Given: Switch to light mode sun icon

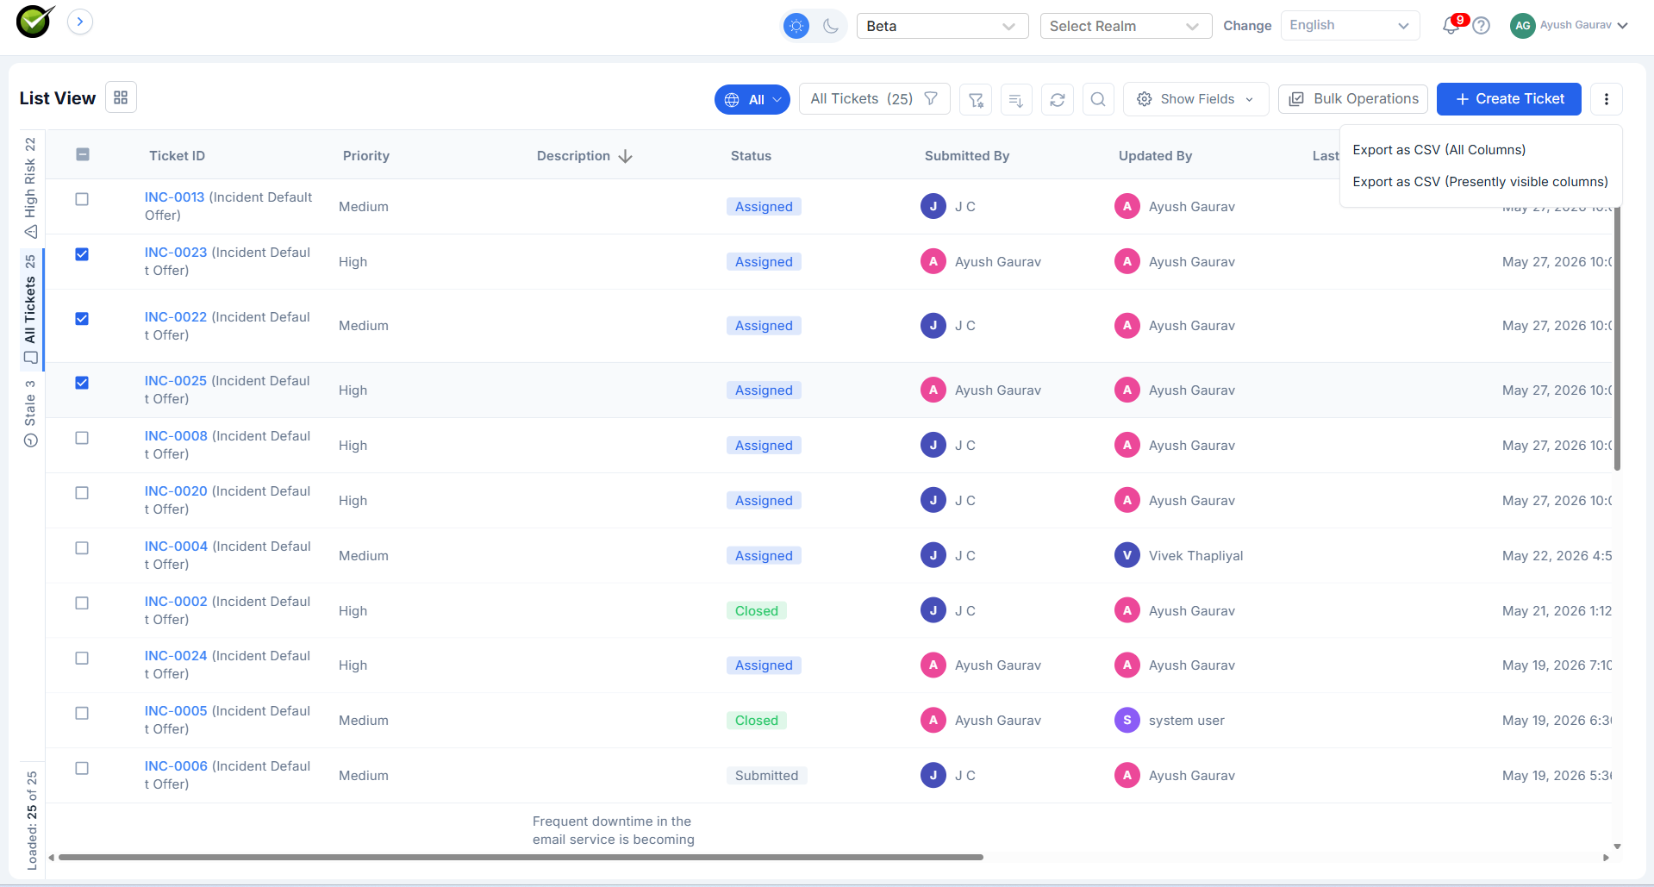Looking at the screenshot, I should 796,26.
